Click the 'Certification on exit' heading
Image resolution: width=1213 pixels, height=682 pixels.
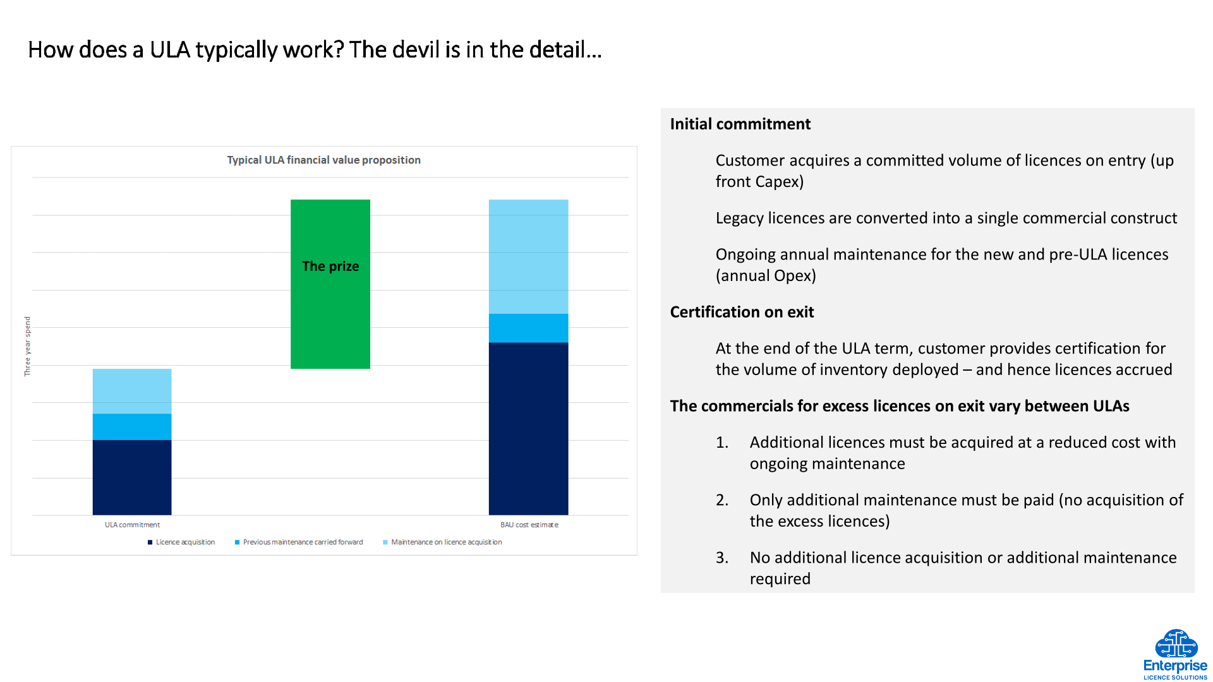point(742,312)
